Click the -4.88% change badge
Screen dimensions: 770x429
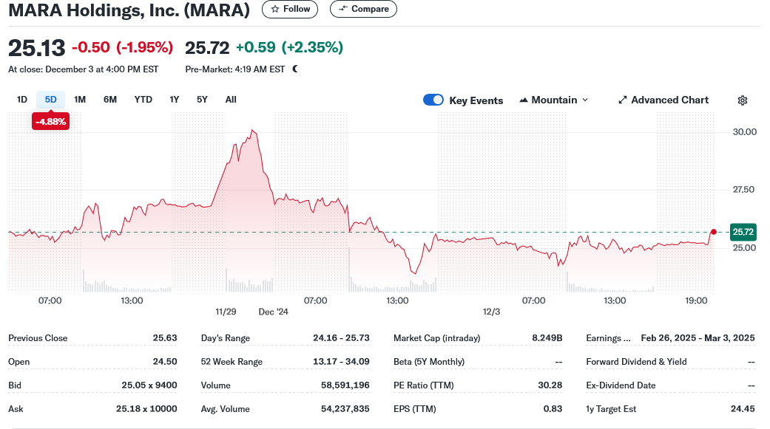pyautogui.click(x=50, y=122)
